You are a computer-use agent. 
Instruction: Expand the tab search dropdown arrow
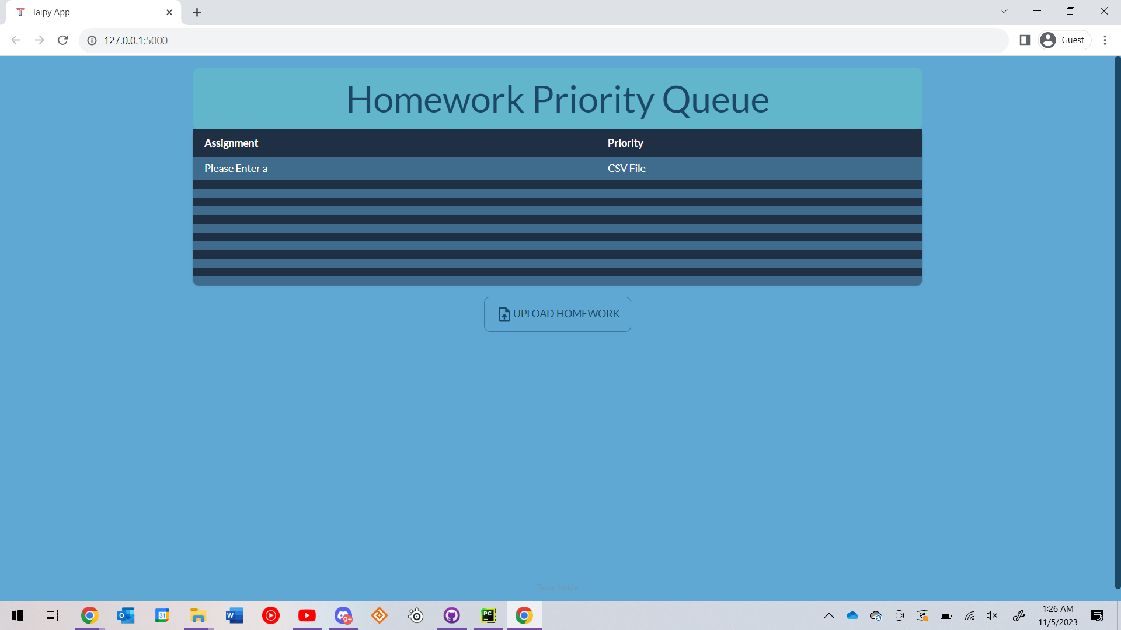pyautogui.click(x=1004, y=11)
